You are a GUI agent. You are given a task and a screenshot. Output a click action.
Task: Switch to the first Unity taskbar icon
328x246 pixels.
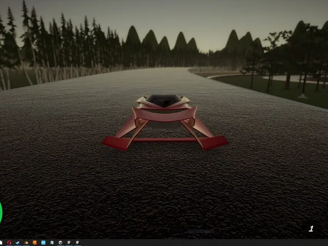point(60,242)
